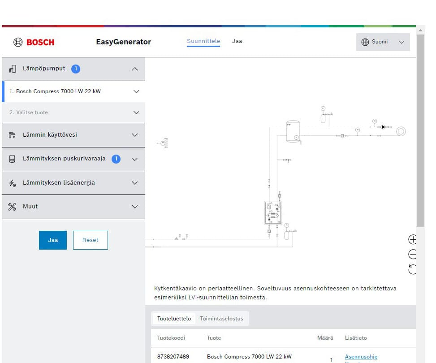
Task: Switch to the top Jaa tab
Action: [x=237, y=41]
